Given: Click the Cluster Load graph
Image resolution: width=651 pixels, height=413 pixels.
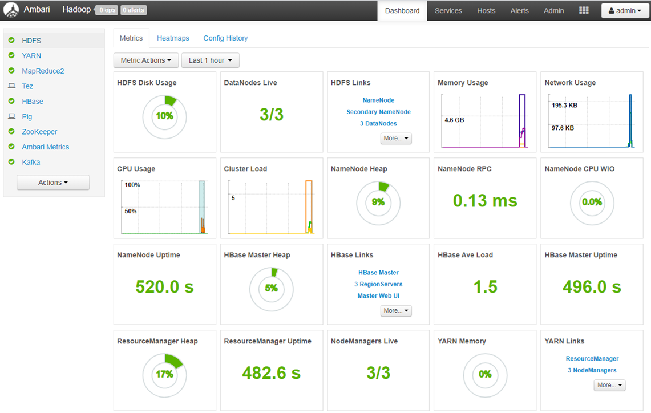Looking at the screenshot, I should click(x=271, y=206).
